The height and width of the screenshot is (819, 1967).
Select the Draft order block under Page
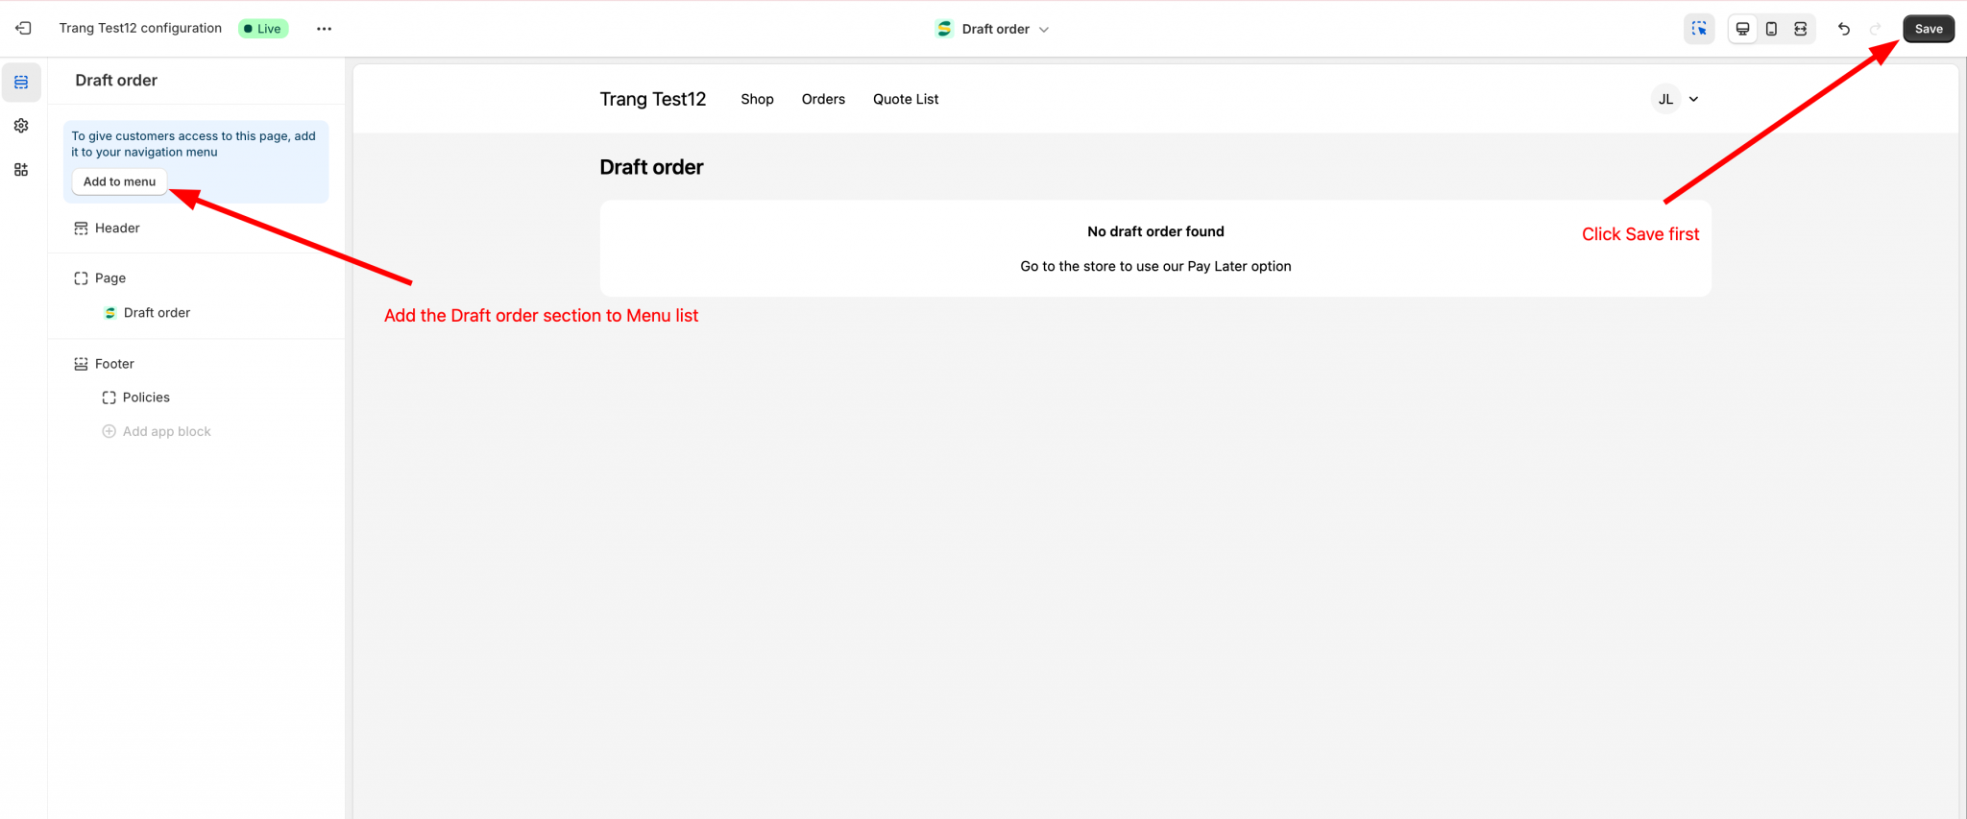click(157, 312)
